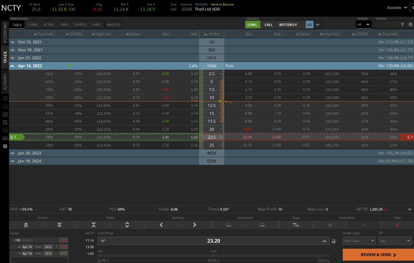Toggle STO on the 22.5 put leg

coord(64,247)
